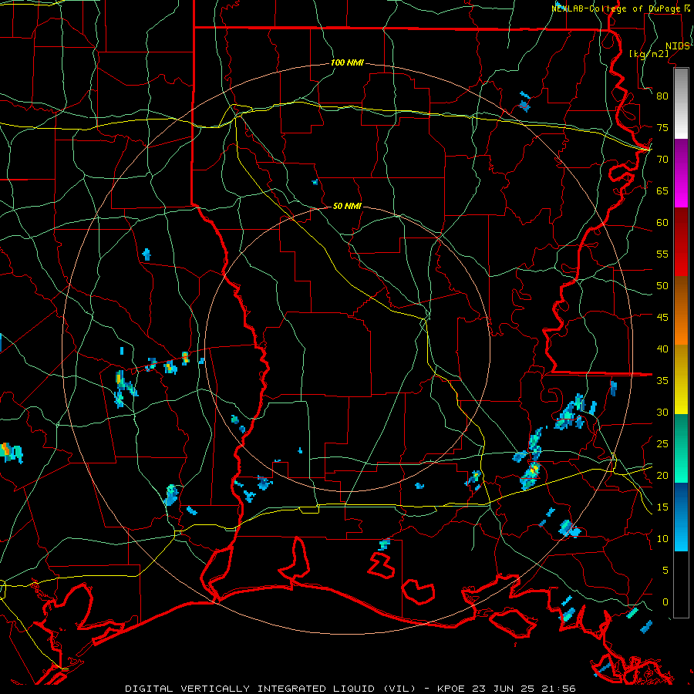Click the 20 value on the scale
694x694 pixels.
tap(662, 476)
